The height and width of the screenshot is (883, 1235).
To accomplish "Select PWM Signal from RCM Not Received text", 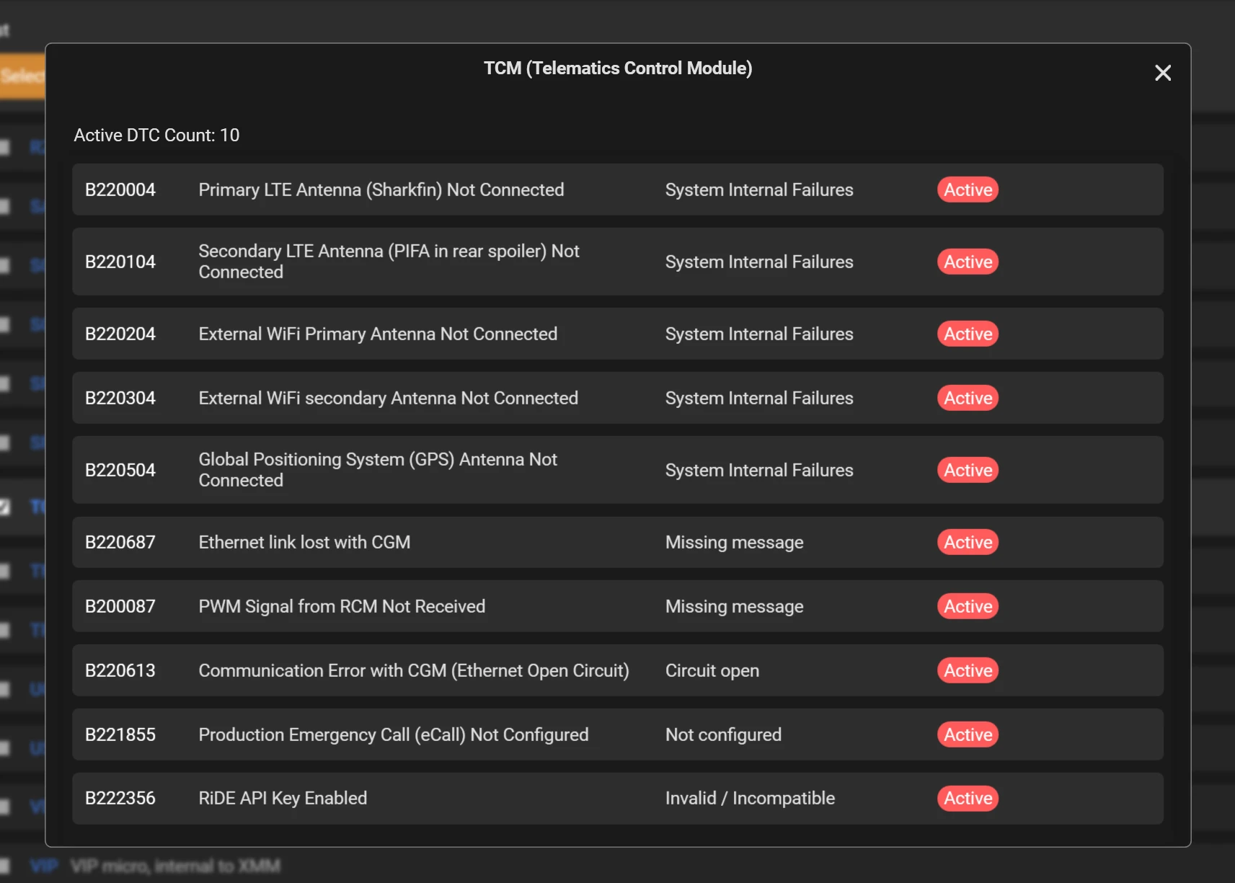I will tap(342, 606).
